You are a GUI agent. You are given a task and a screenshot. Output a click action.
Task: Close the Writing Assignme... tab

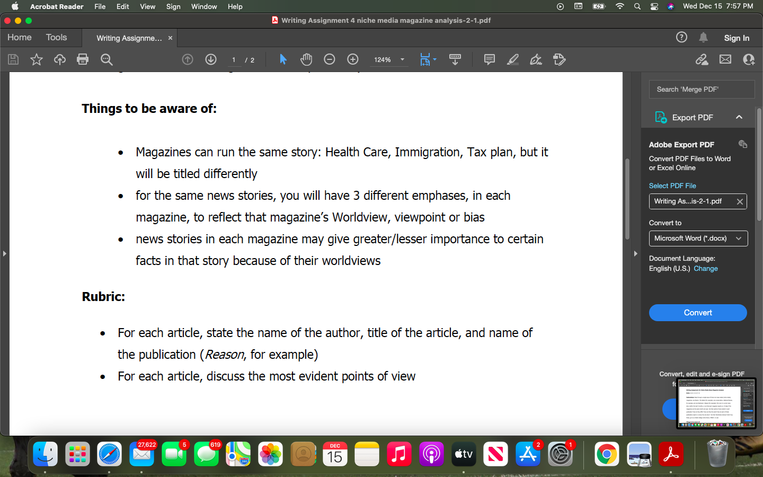[x=170, y=38]
